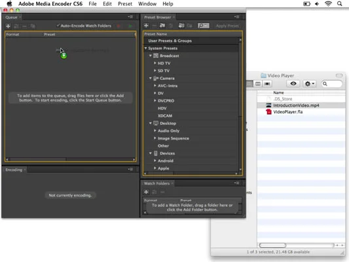This screenshot has height=262, width=349.
Task: Collapse the Devices preset category
Action: pos(151,153)
